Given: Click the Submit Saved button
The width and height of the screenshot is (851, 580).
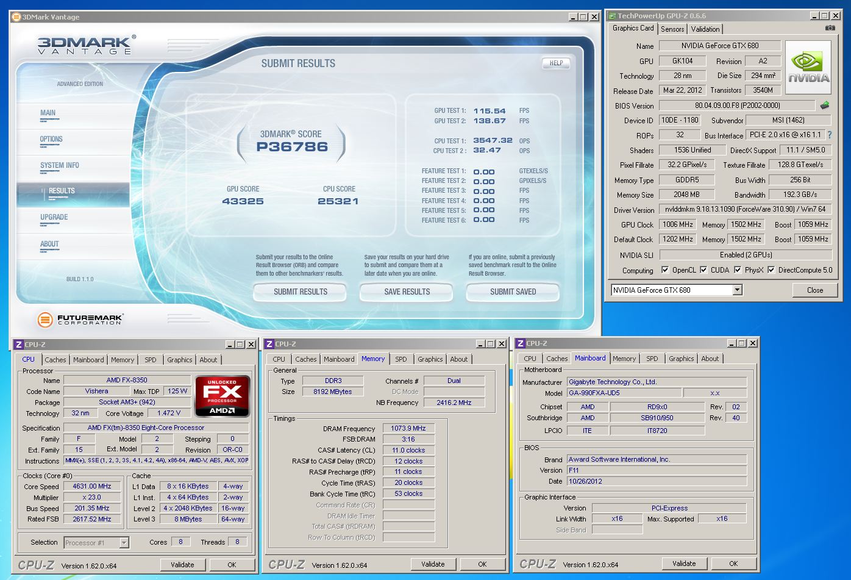Looking at the screenshot, I should (x=513, y=292).
